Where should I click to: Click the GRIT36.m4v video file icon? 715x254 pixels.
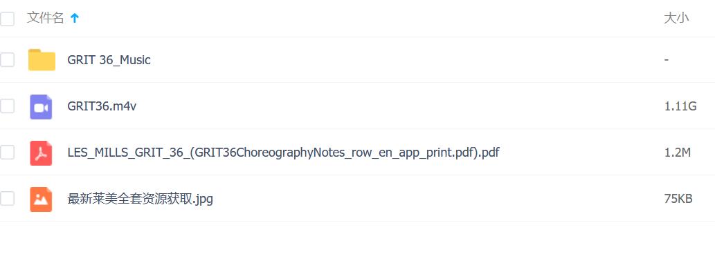tap(41, 107)
